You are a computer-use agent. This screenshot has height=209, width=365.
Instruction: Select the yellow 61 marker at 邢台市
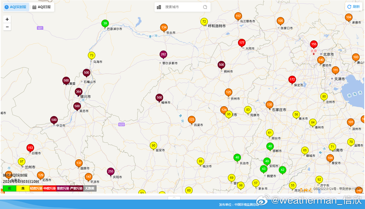tap(270, 133)
